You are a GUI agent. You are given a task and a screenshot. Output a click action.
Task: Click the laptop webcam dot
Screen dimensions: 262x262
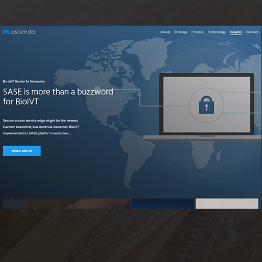[x=206, y=75]
